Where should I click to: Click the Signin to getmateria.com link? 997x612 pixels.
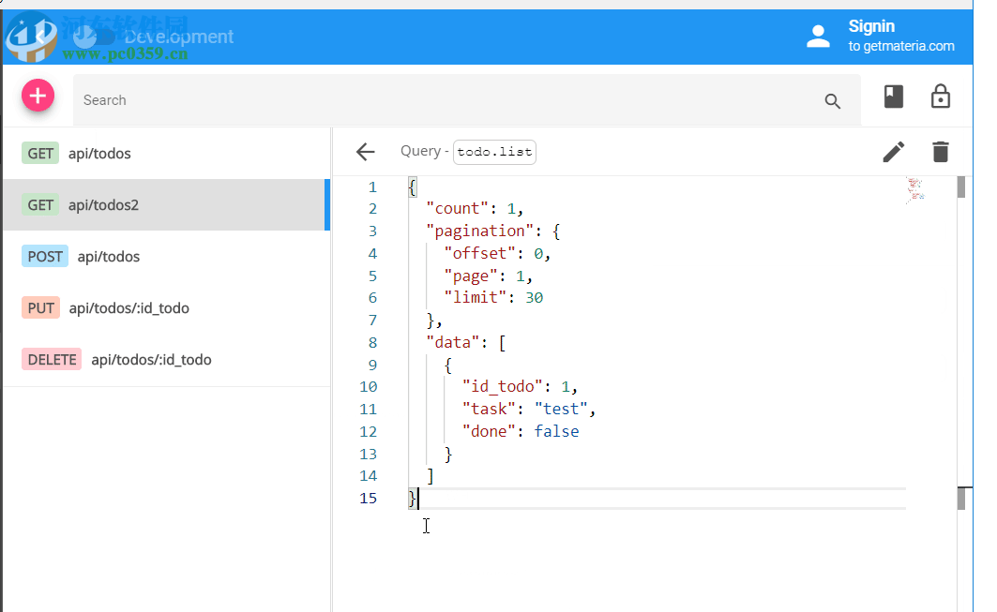pyautogui.click(x=900, y=37)
